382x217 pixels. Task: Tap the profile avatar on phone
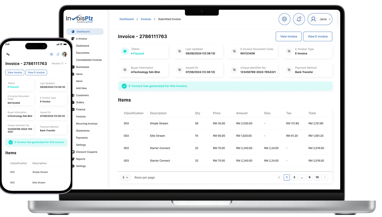pos(65,54)
